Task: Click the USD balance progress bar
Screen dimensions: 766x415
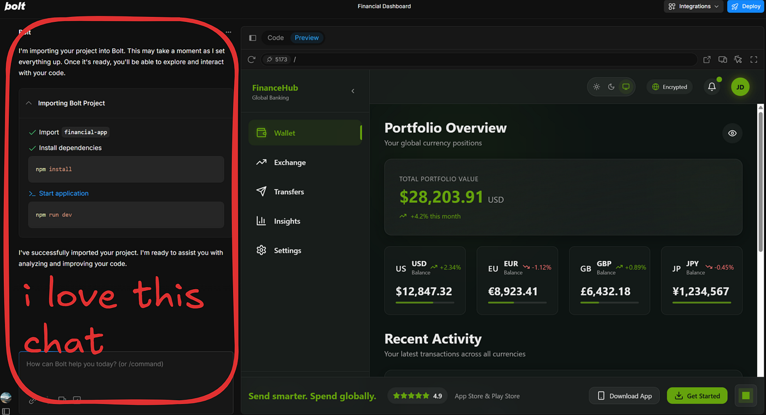Action: [x=425, y=302]
